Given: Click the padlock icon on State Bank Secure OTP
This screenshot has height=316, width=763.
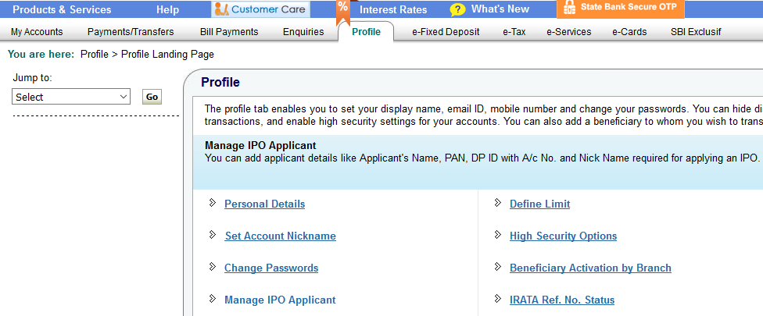Looking at the screenshot, I should coord(569,8).
